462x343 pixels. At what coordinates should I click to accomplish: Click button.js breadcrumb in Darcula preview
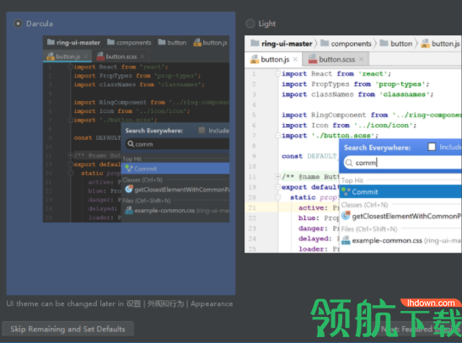coord(211,42)
